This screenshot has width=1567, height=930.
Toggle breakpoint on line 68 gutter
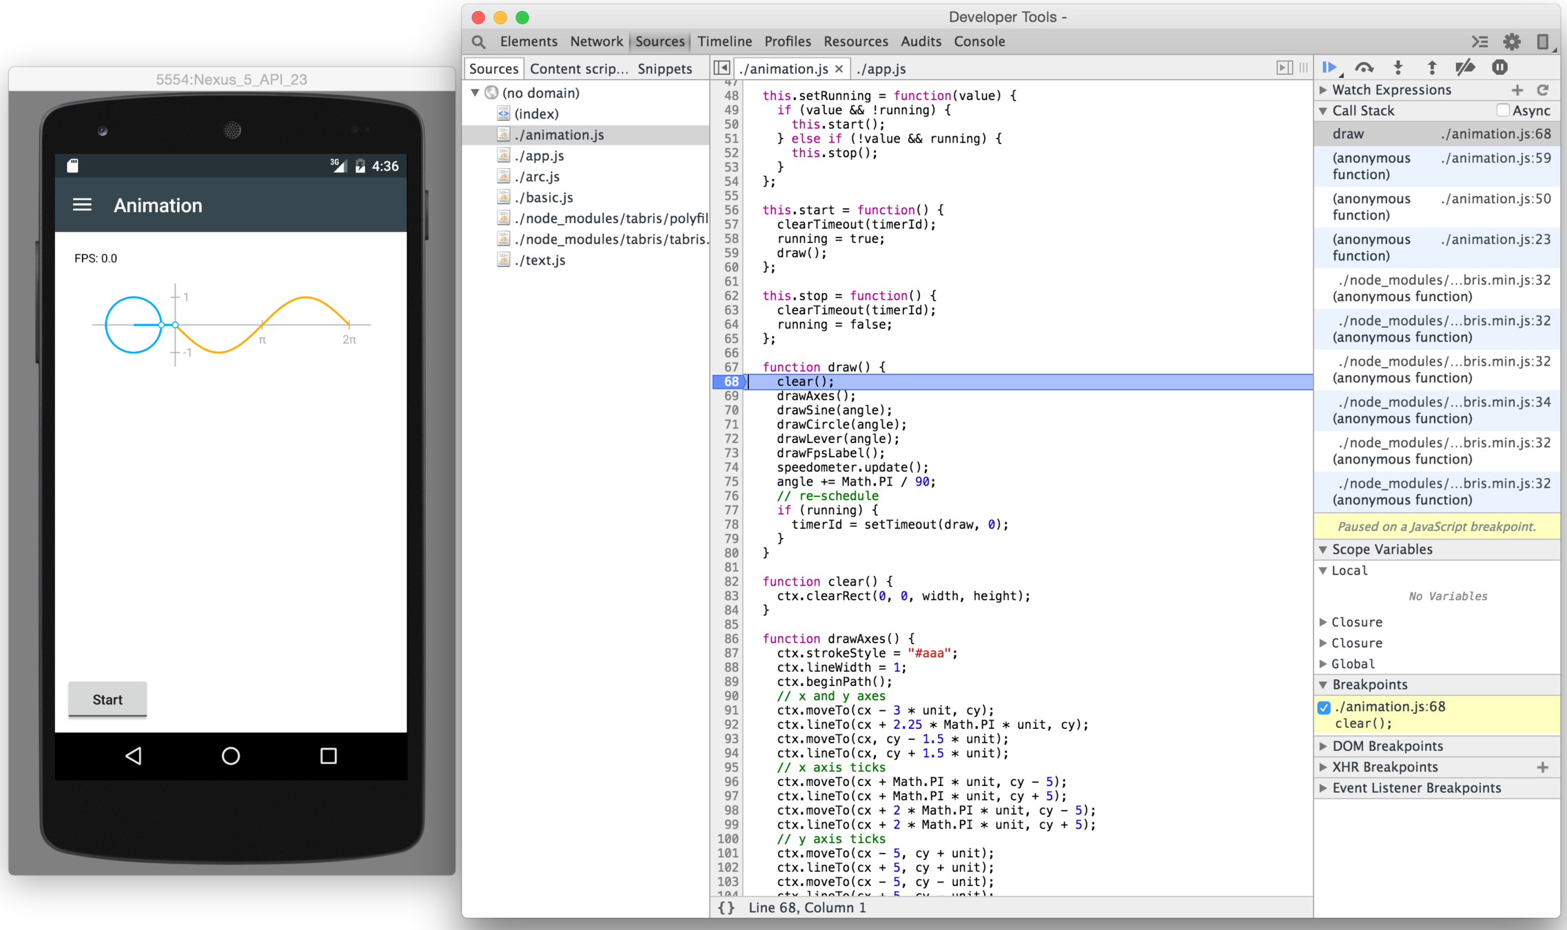(x=730, y=382)
